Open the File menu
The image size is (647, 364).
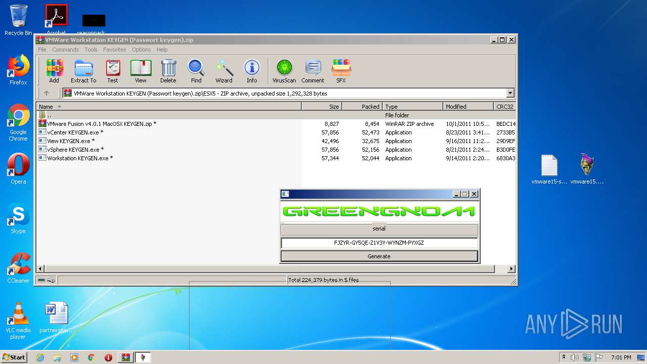(42, 50)
